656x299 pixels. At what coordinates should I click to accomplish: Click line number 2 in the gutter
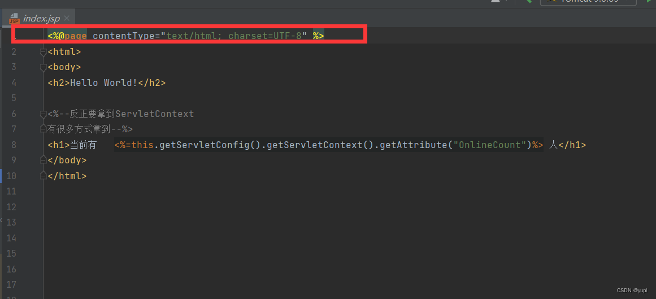[14, 52]
